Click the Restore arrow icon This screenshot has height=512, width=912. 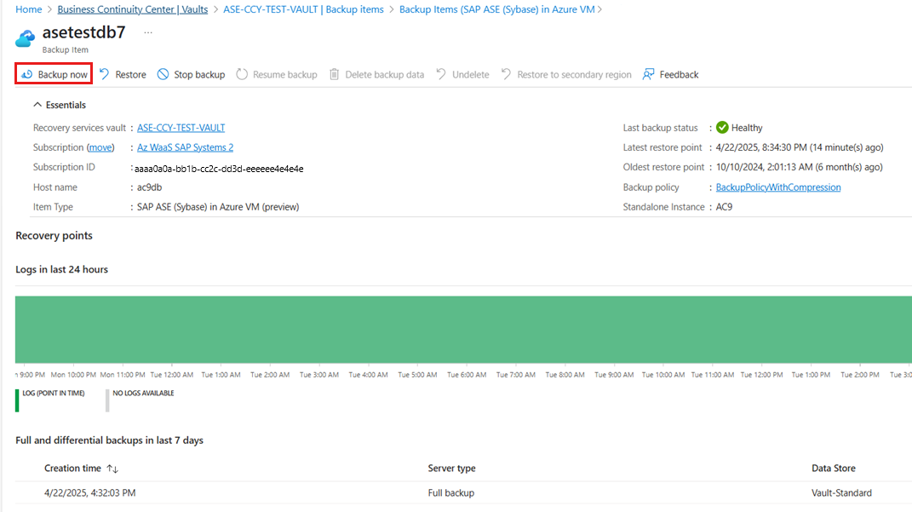point(104,74)
